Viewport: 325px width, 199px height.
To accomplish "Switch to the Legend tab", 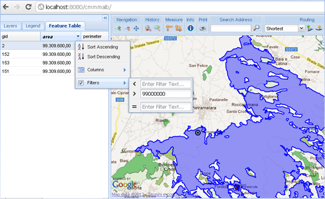I will click(x=33, y=26).
